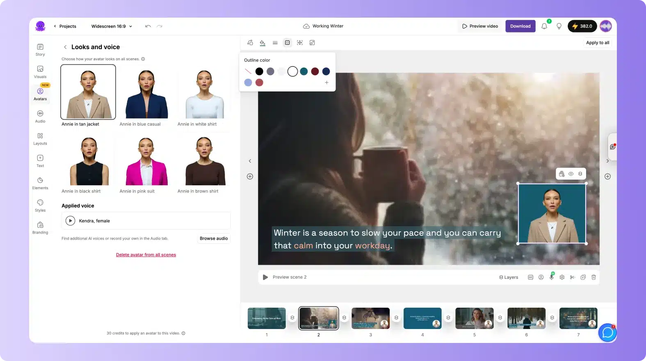Click the Preview video button
The height and width of the screenshot is (361, 646).
point(480,26)
